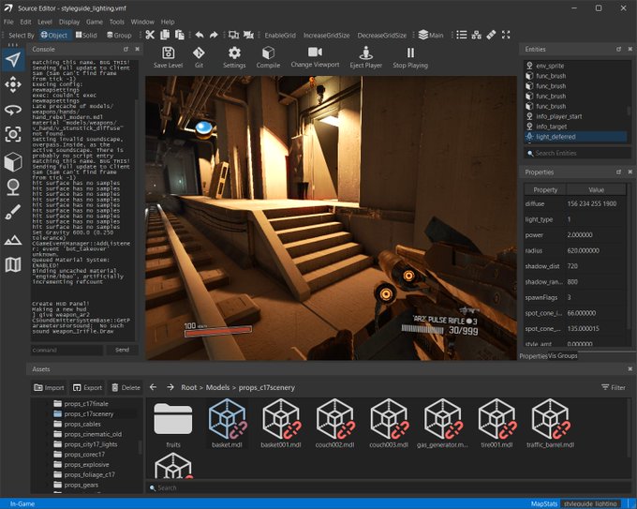
Task: Navigate back in Assets browser
Action: click(x=153, y=387)
